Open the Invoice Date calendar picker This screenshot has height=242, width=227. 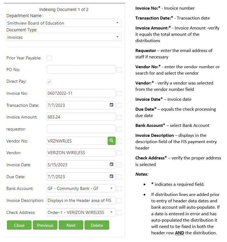point(111,164)
